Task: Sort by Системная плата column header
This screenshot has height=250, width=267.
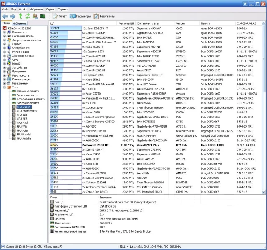Action: [x=155, y=23]
